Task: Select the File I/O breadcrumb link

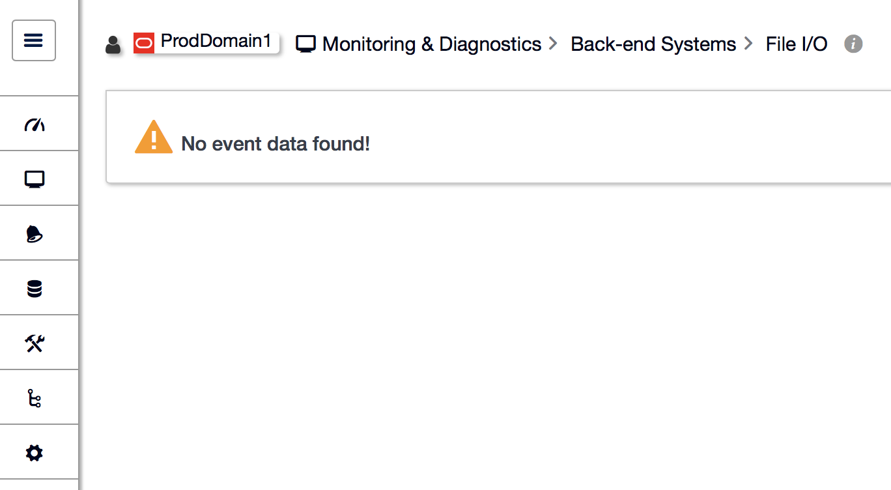Action: 797,44
